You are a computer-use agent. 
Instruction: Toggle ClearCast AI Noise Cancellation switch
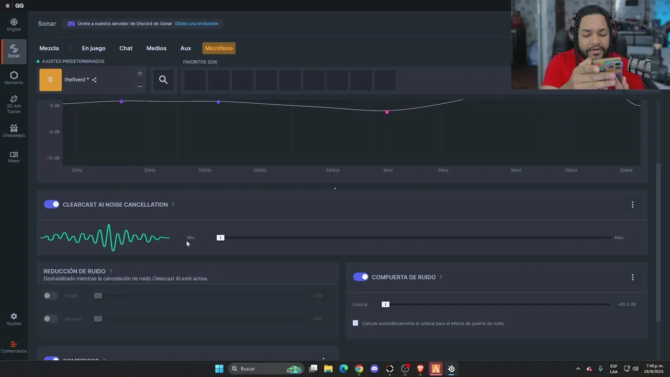click(x=51, y=204)
